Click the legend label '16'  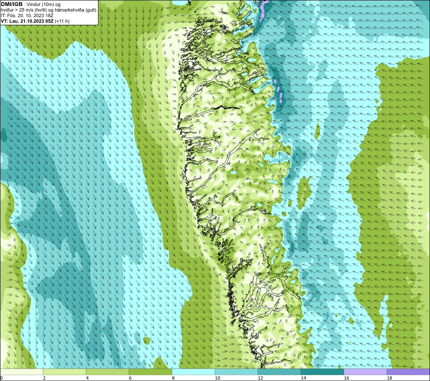click(346, 378)
